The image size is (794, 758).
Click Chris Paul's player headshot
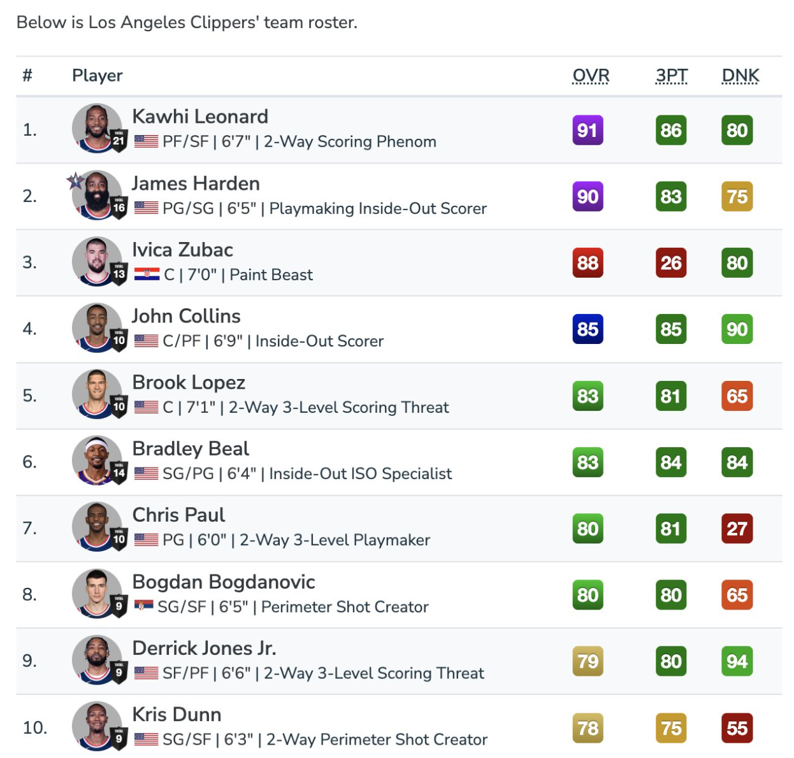point(97,527)
